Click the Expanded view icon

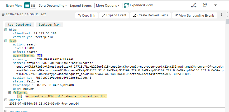126,5
